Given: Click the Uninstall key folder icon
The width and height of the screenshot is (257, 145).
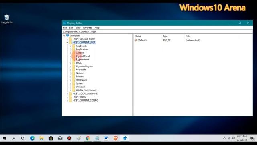Looking at the screenshot, I should coord(73,87).
